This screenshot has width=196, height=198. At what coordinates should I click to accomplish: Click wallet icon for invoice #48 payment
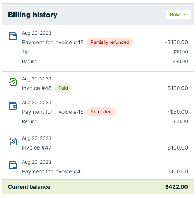[x=13, y=36]
